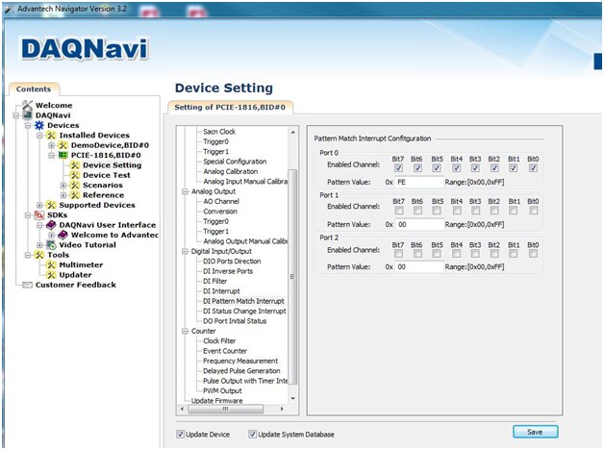Open the Video Tutorial entry
This screenshot has width=604, height=450.
[88, 245]
